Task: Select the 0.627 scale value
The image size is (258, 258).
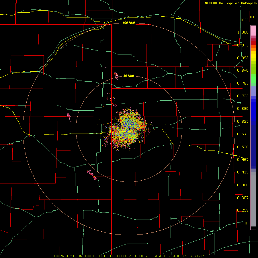Action: tap(243, 122)
